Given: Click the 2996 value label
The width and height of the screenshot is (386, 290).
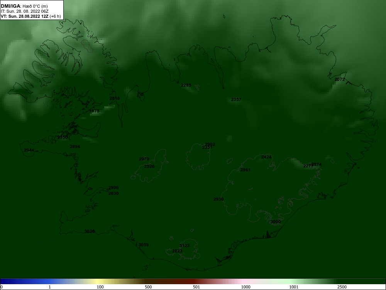Looking at the screenshot, I should click(113, 188).
